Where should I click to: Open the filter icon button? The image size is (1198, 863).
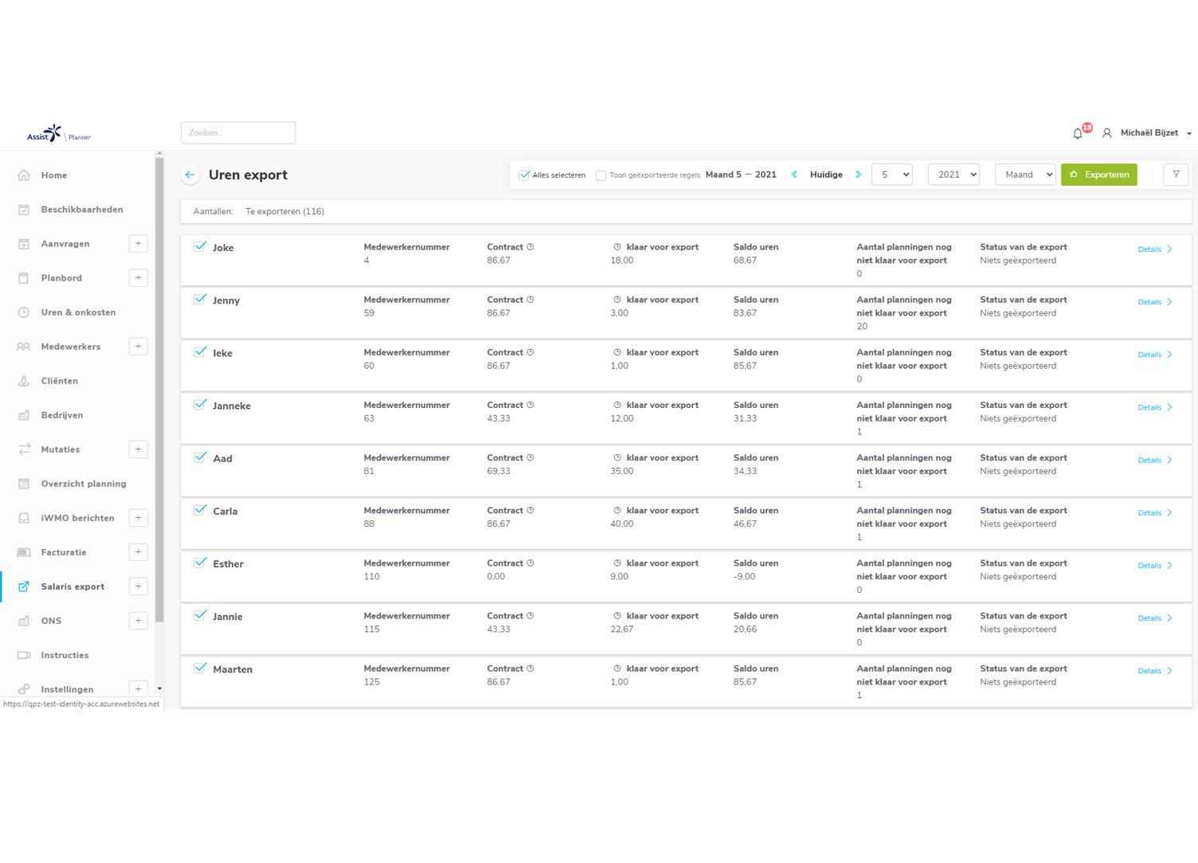tap(1176, 175)
